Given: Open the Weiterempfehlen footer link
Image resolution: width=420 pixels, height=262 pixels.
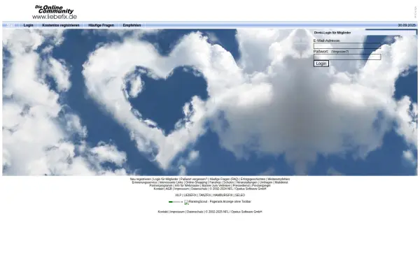Looking at the screenshot, I should [x=279, y=179].
